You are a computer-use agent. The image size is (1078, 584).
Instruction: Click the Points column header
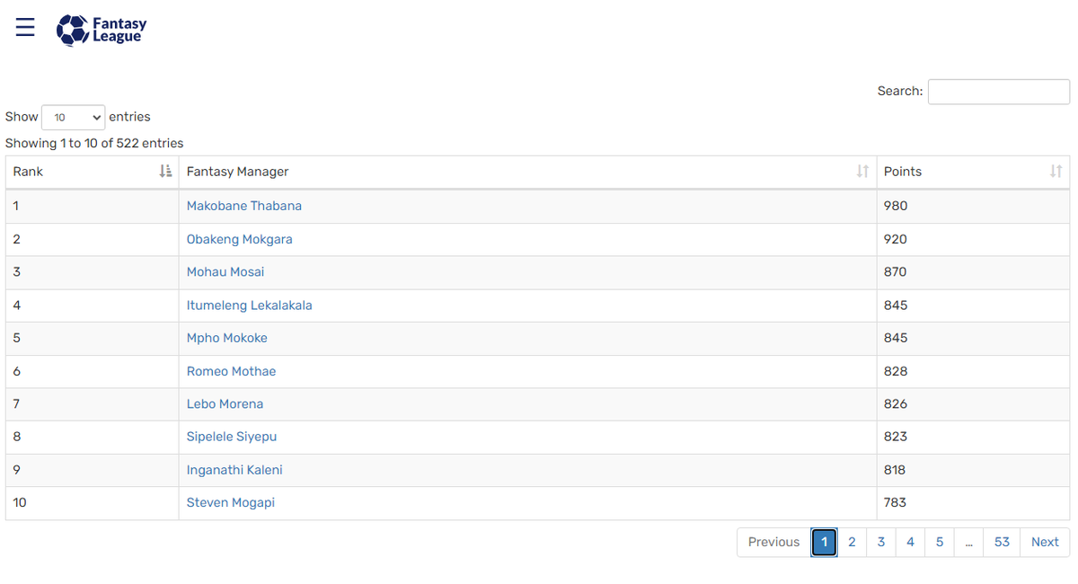click(x=973, y=172)
